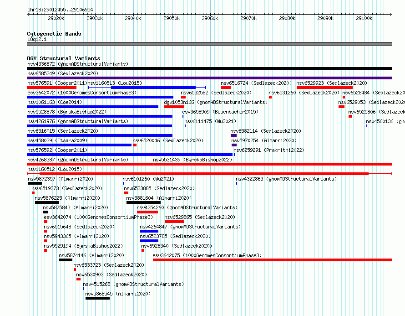Screen dimensions: 405x316
Task: Click the nsv4336672 gnomAD variant label
Action: [78, 64]
